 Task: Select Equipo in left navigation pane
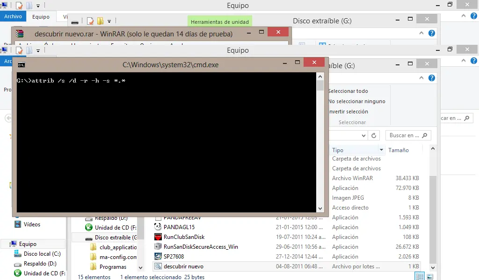[28, 244]
